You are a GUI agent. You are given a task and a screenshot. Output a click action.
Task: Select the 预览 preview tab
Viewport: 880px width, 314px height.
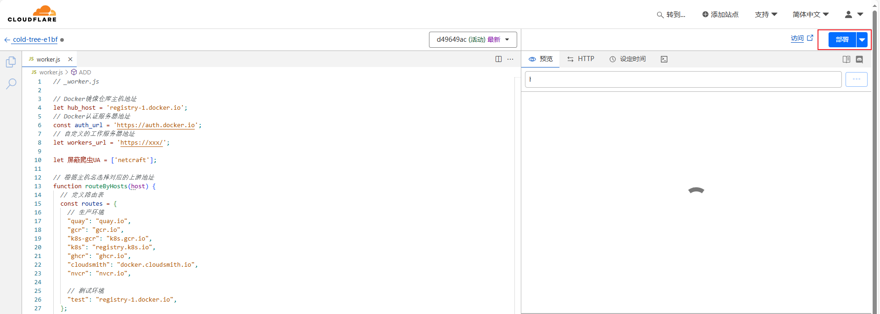541,59
